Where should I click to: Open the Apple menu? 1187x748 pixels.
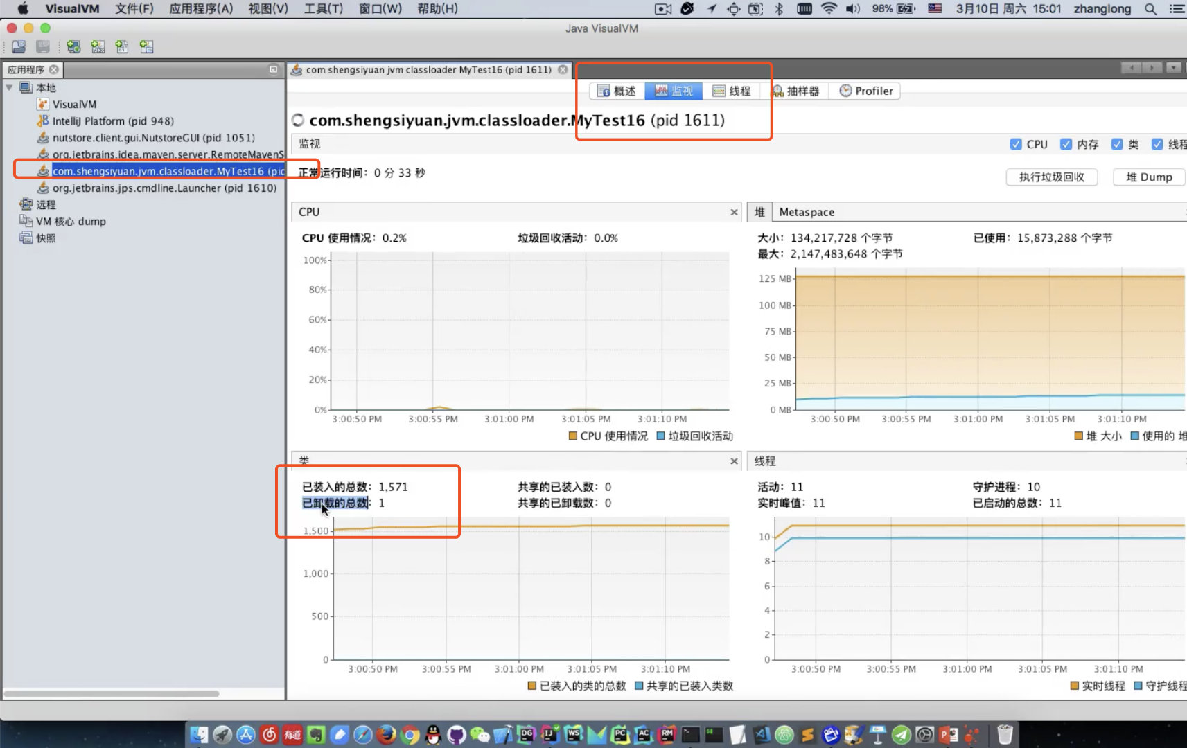[x=22, y=9]
